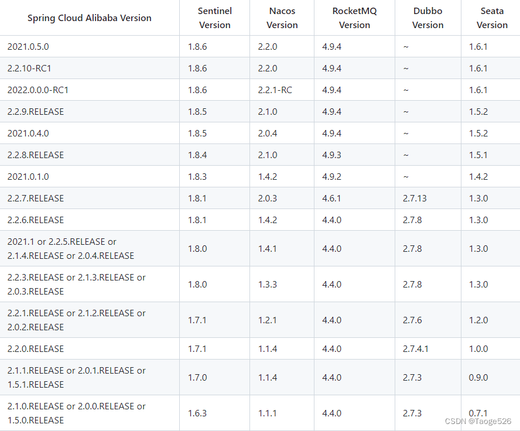
Task: Select the Nacos Version column header
Action: click(282, 18)
